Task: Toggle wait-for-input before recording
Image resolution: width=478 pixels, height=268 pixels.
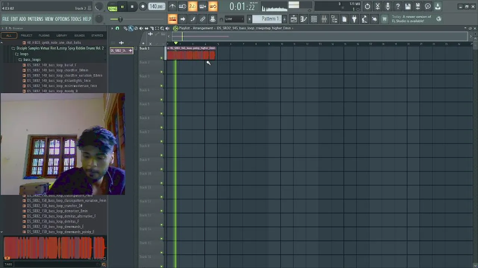Action: tap(182, 6)
